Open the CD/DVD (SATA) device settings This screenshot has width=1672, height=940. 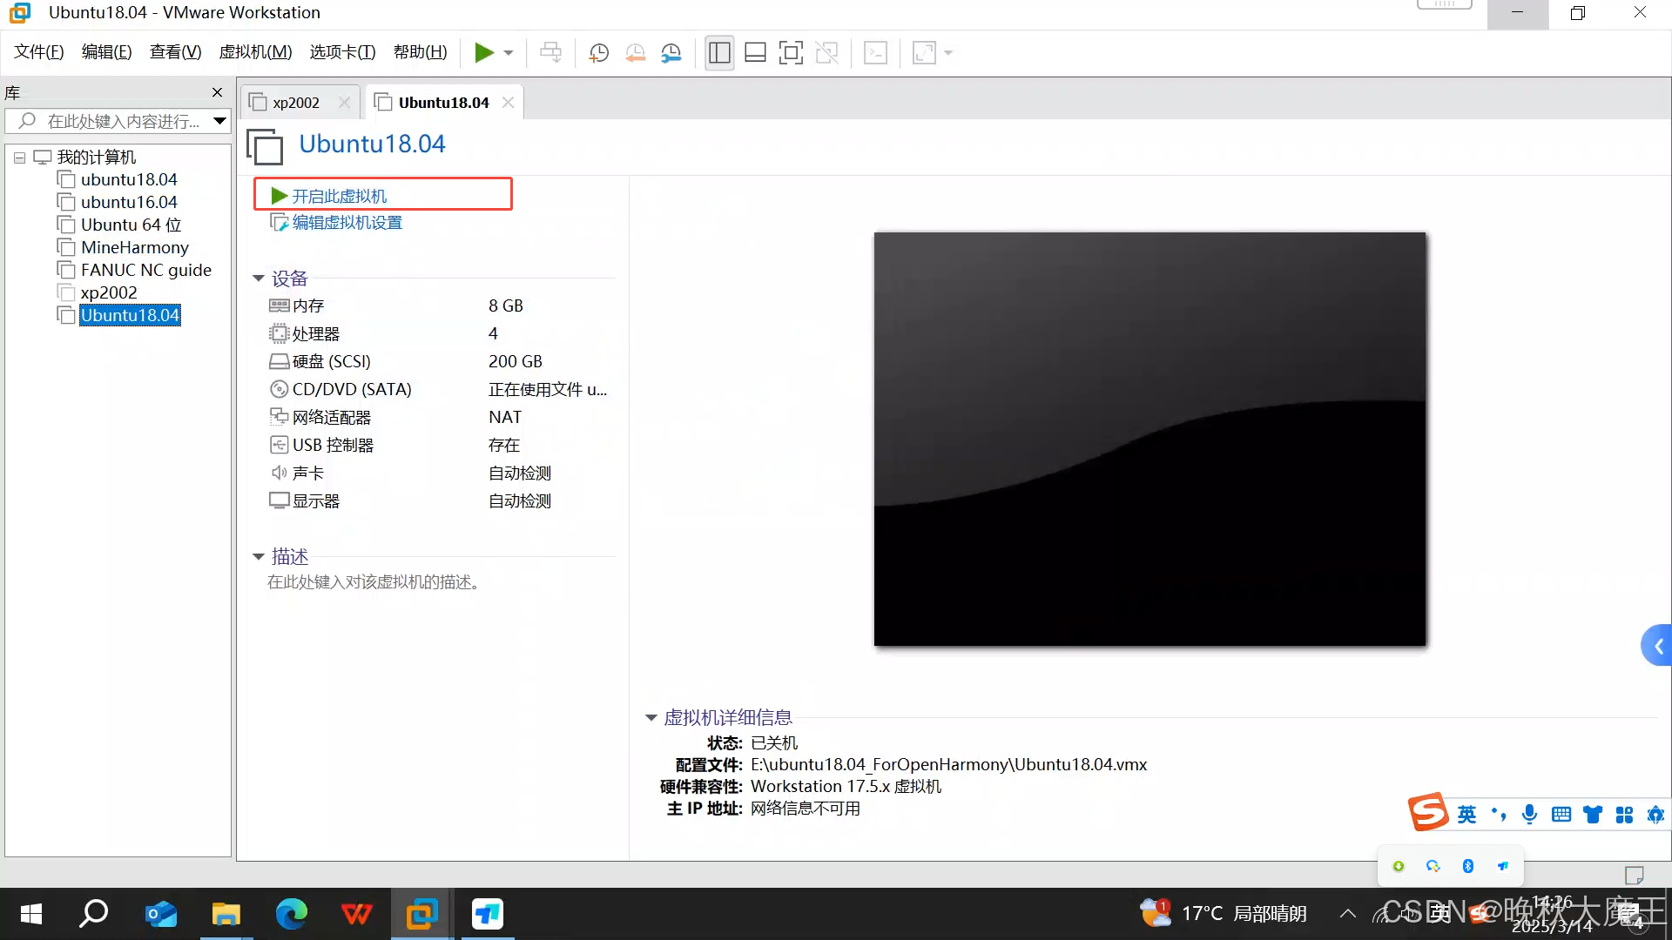coord(351,389)
